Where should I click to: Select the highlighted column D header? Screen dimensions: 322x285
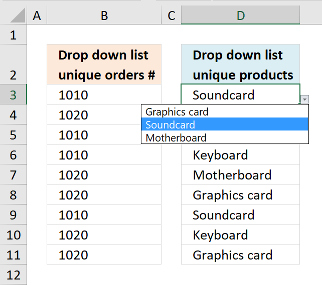[x=240, y=15]
